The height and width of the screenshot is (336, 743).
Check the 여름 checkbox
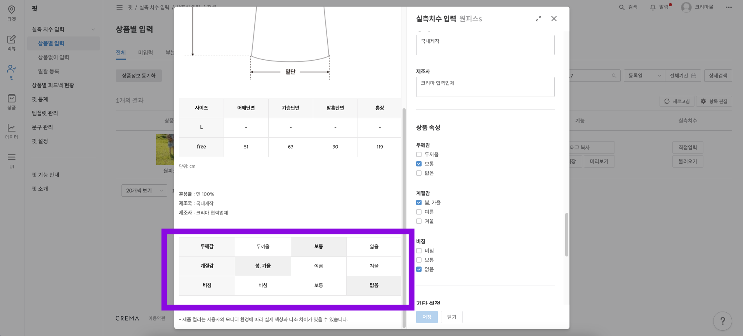tap(419, 212)
